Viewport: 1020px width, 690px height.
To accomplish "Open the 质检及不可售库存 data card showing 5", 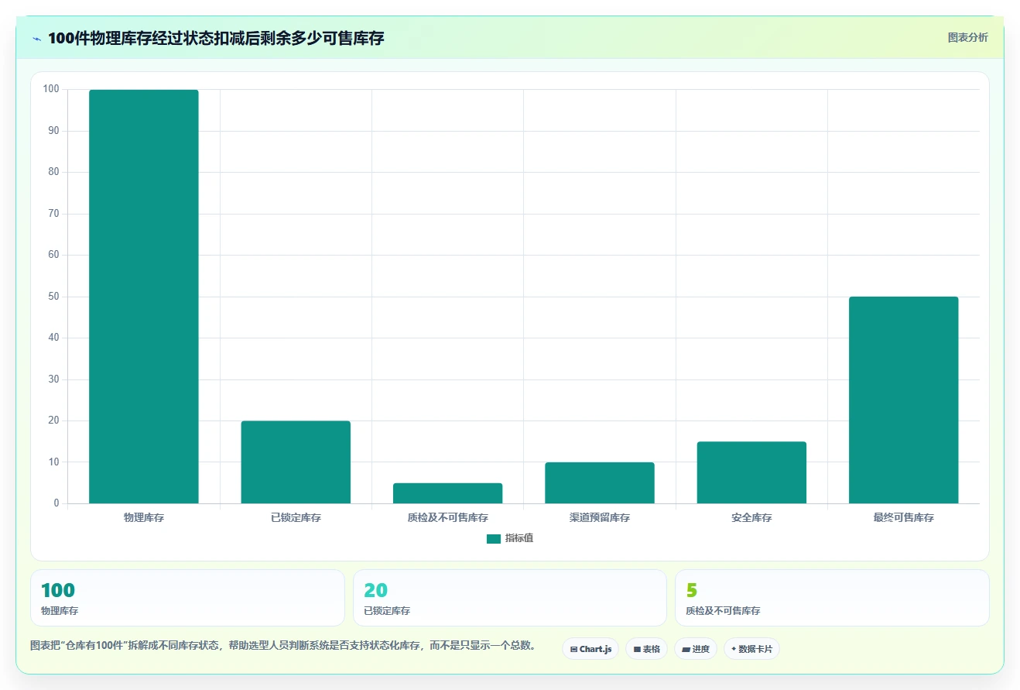I will point(832,598).
